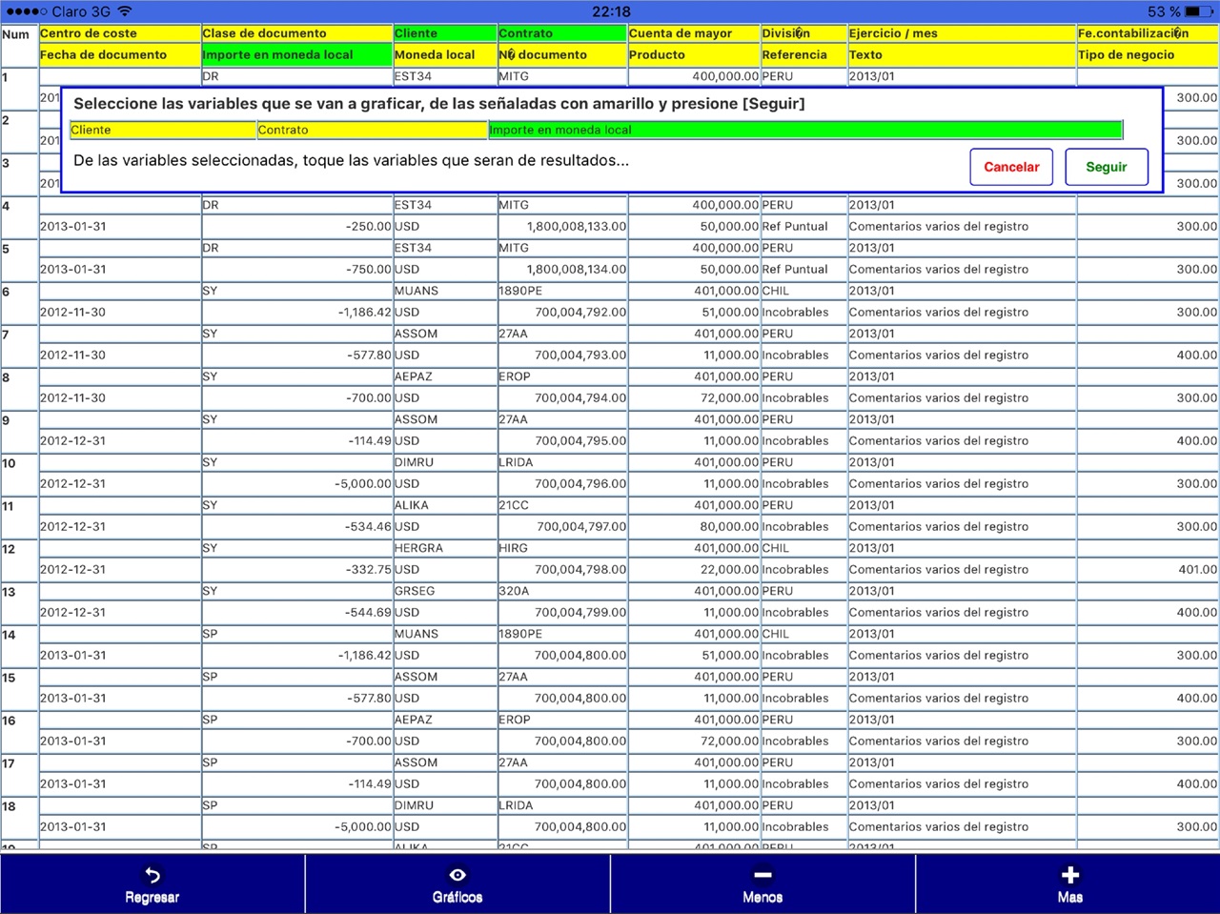Tap the Cuenta de mayor column header
This screenshot has height=914, width=1220.
pos(694,33)
